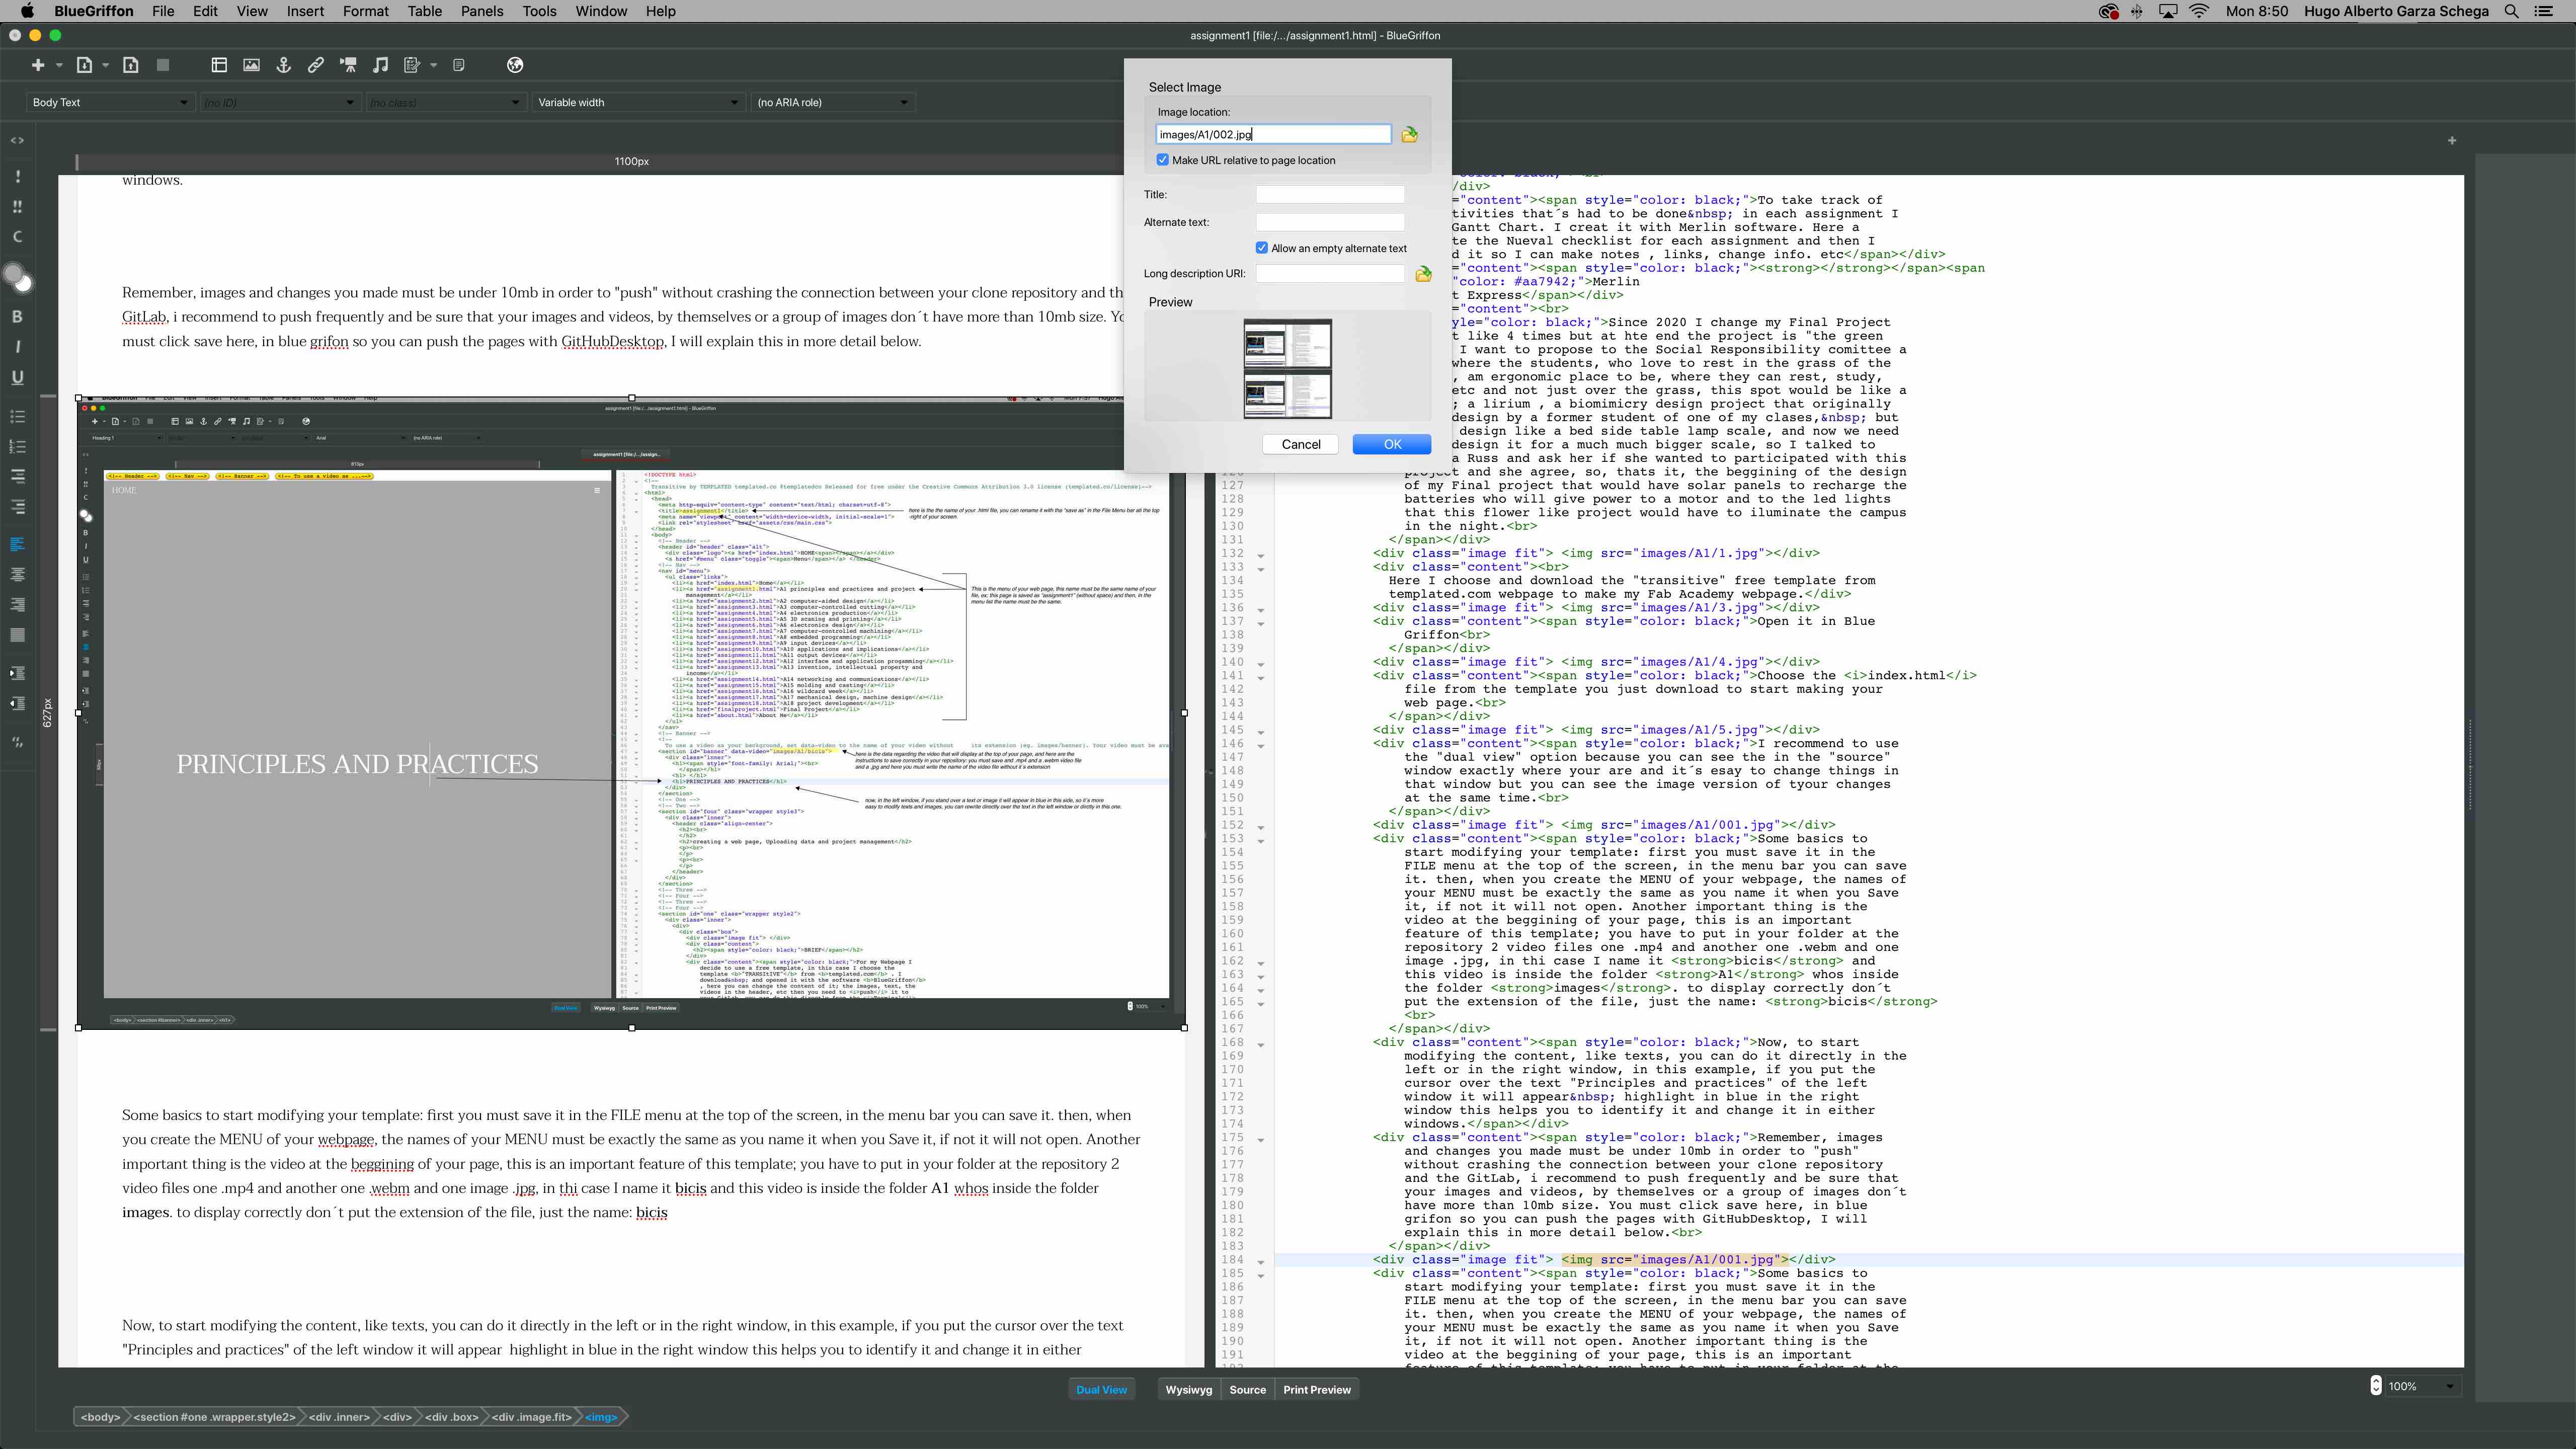2576x1449 pixels.
Task: Insert a video via the camera icon
Action: (x=348, y=65)
